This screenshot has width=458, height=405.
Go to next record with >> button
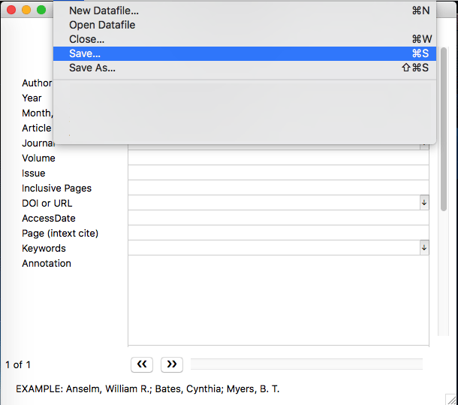coord(172,364)
